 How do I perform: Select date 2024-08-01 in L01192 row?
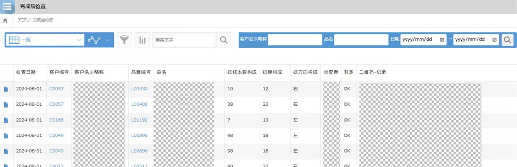click(29, 120)
